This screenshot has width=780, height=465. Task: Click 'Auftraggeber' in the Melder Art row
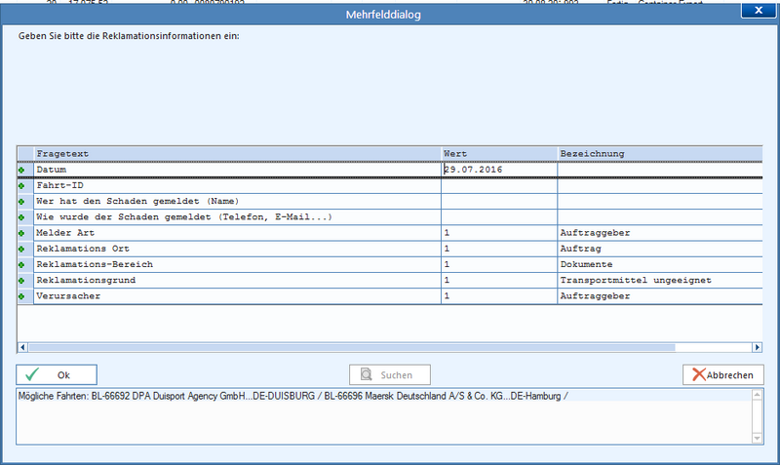(595, 233)
